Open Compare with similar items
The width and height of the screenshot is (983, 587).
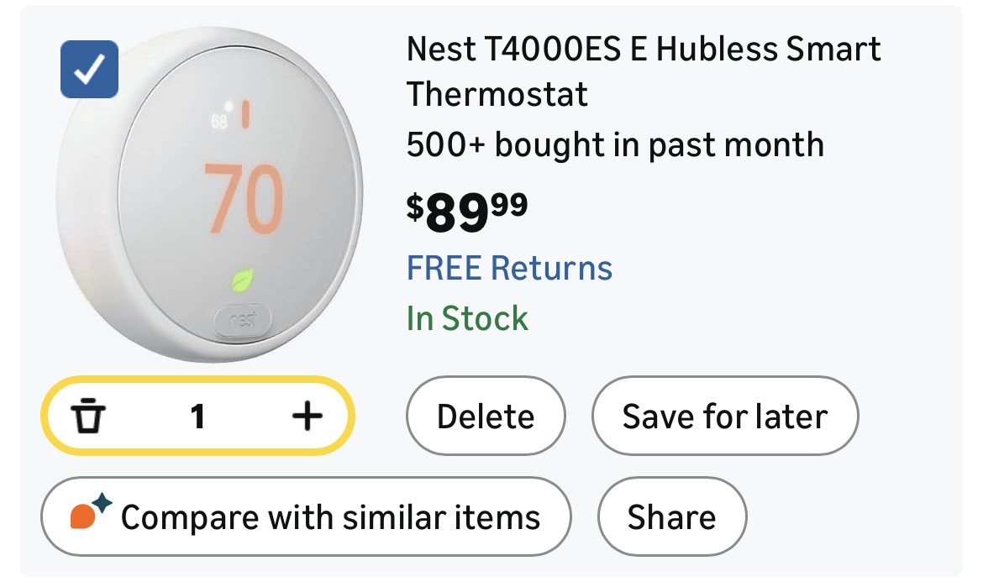coord(307,516)
